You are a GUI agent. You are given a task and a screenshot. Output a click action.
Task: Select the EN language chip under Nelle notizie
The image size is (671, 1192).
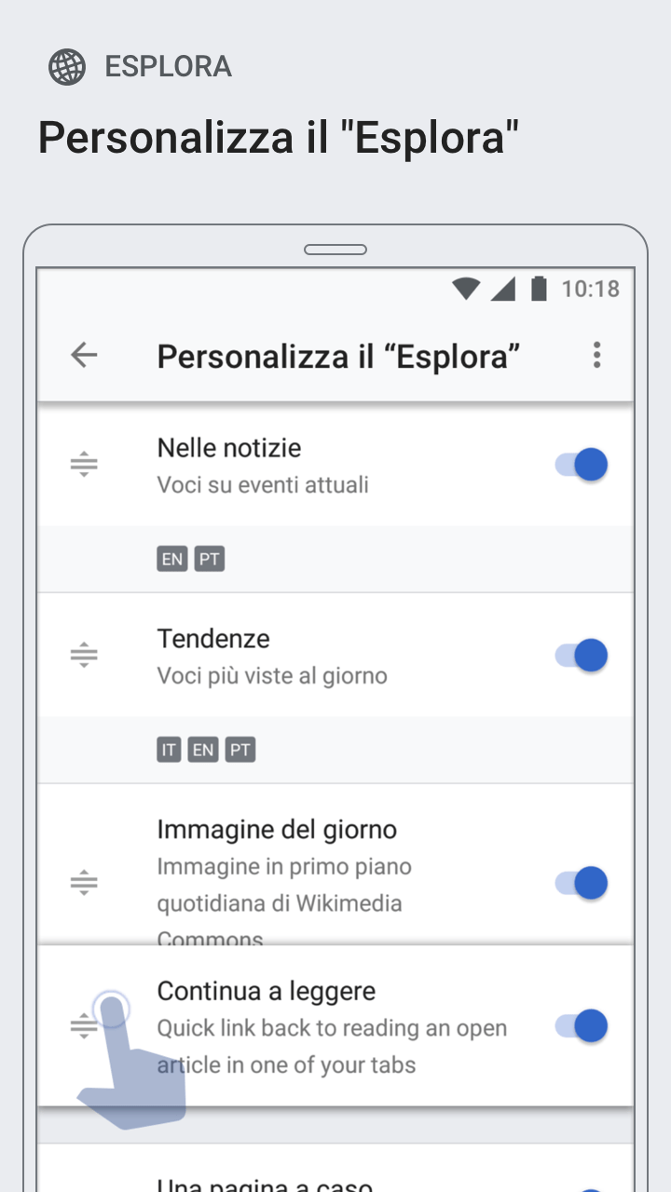pyautogui.click(x=172, y=560)
